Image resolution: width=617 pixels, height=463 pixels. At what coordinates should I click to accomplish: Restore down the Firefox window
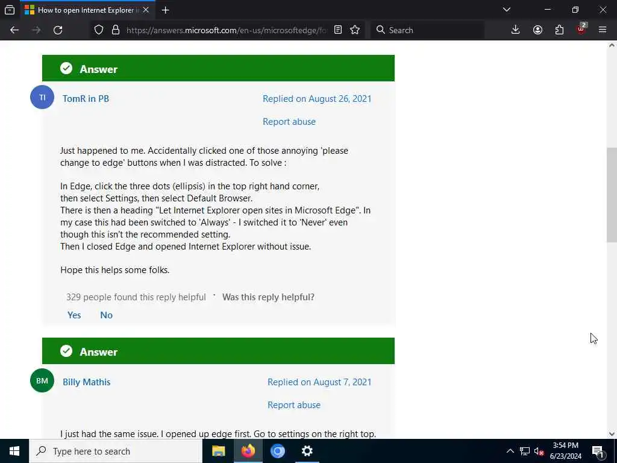575,10
